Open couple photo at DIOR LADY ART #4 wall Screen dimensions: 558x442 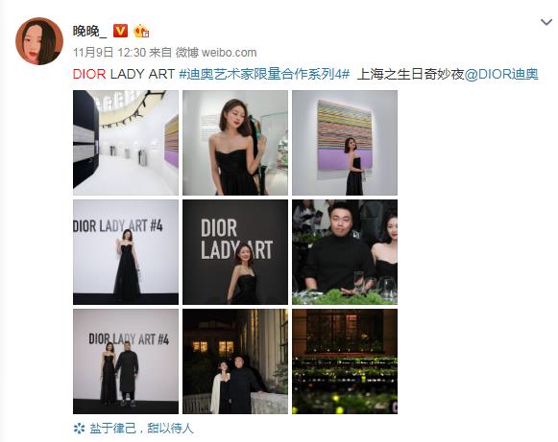coord(126,361)
